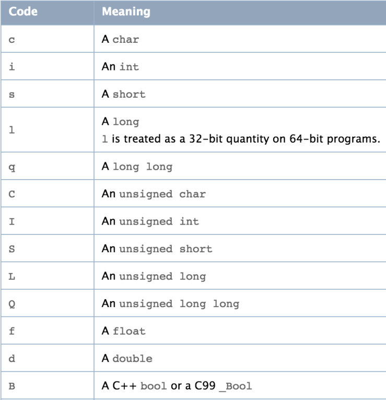386x400 pixels.
Task: Click the uppercase L code cell
Action: tap(12, 276)
